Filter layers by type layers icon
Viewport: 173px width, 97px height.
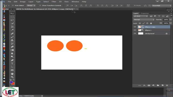pos(159,16)
